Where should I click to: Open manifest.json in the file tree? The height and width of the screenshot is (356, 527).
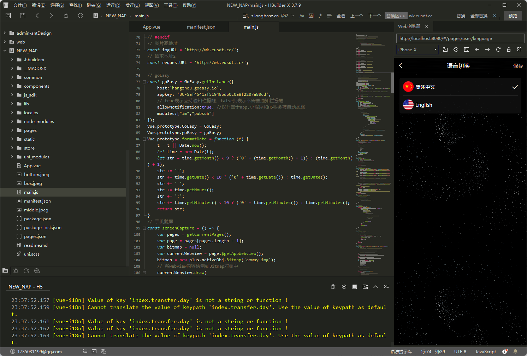tap(37, 201)
